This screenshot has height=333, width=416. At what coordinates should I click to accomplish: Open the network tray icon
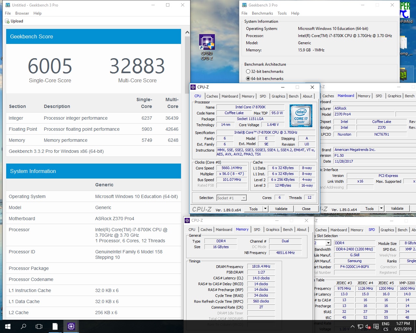coord(360,326)
